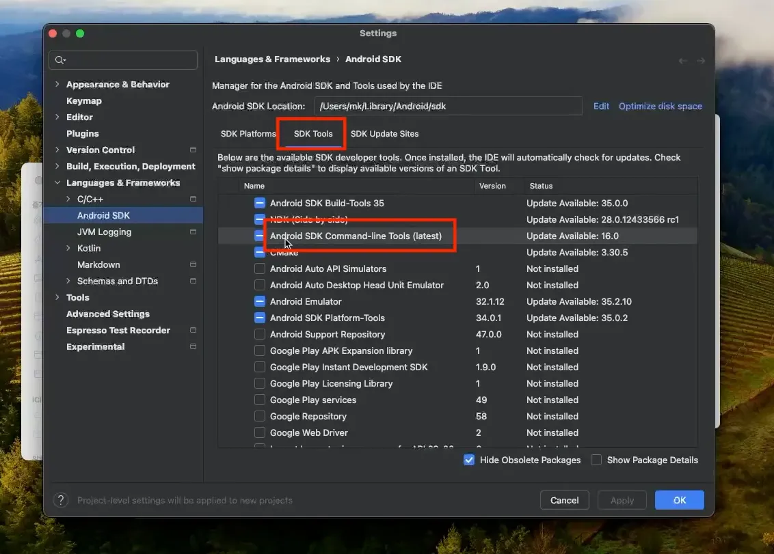Click the Android SDK Location field
Viewport: 774px width, 554px height.
point(449,106)
